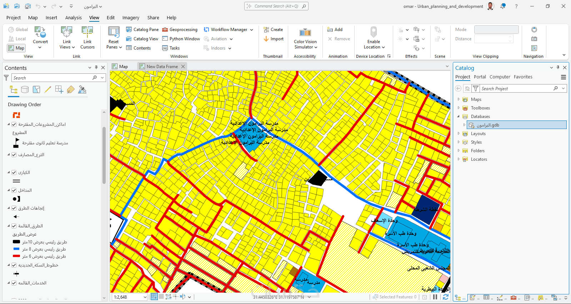Image resolution: width=571 pixels, height=304 pixels.
Task: Toggle visibility of المداخل layer
Action: (14, 190)
